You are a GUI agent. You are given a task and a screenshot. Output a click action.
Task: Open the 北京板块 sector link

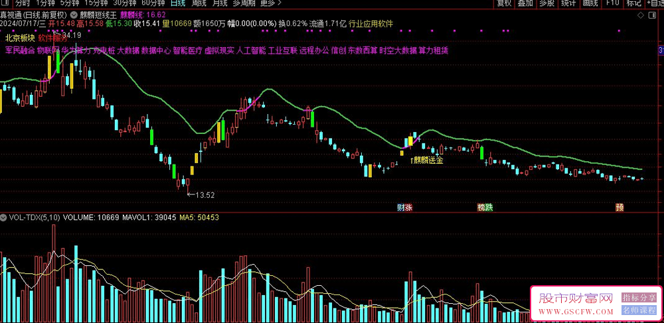(19, 39)
